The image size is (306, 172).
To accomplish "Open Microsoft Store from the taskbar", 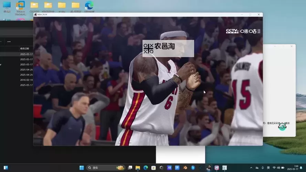I will 154,168.
